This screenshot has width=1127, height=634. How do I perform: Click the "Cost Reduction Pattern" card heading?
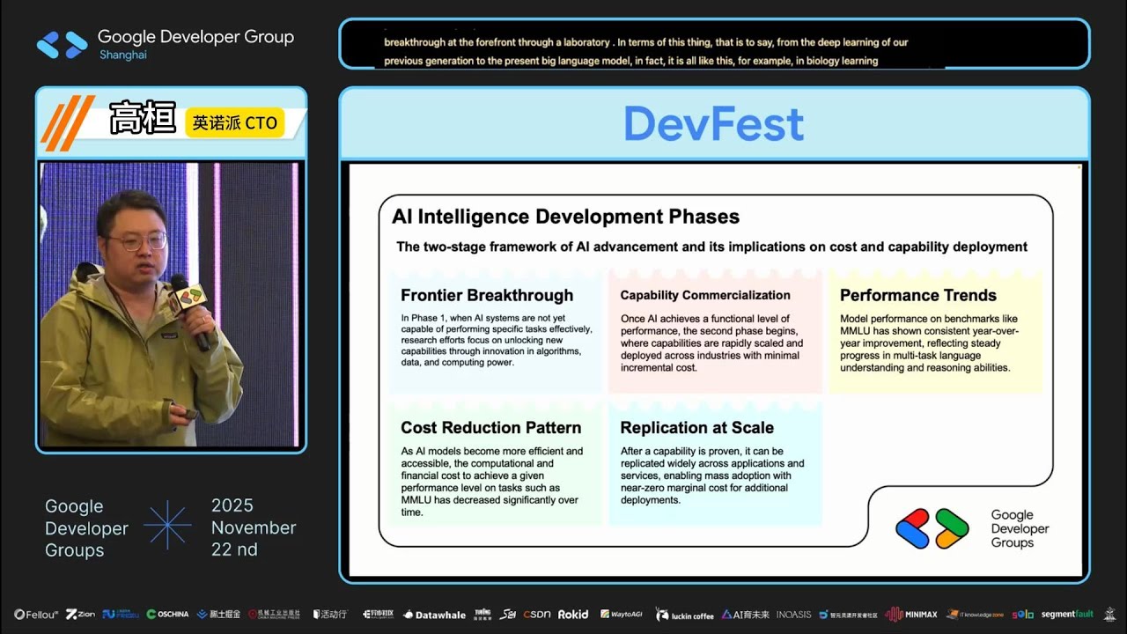coord(491,428)
